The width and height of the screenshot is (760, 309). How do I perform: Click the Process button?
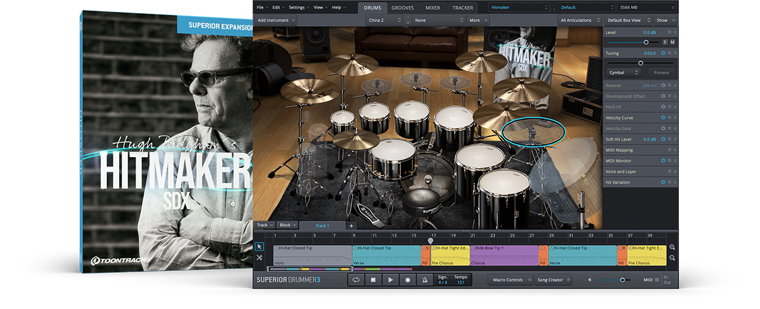(661, 72)
